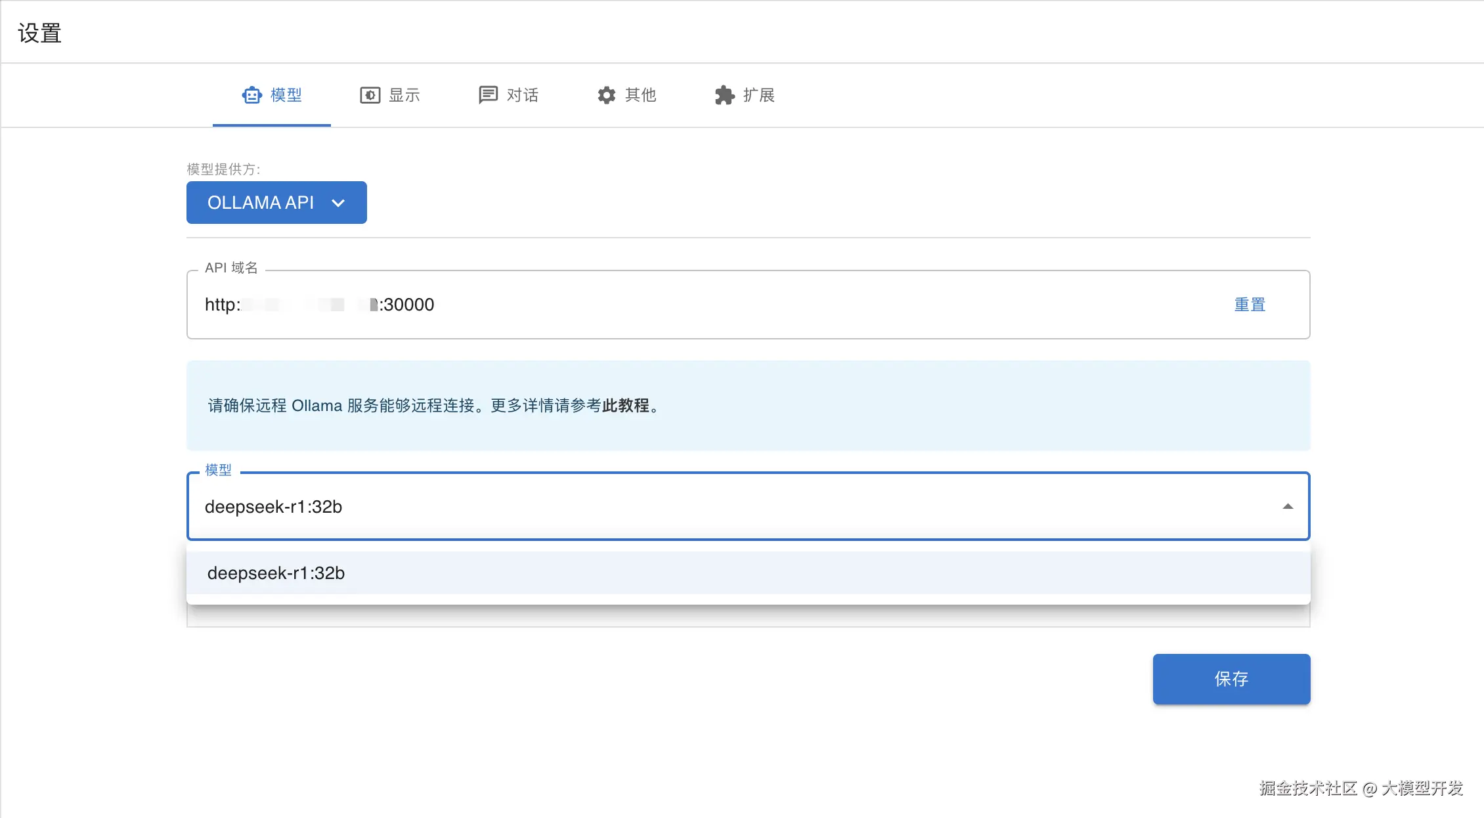
Task: Open the OLLAMA API provider dropdown
Action: pyautogui.click(x=261, y=202)
